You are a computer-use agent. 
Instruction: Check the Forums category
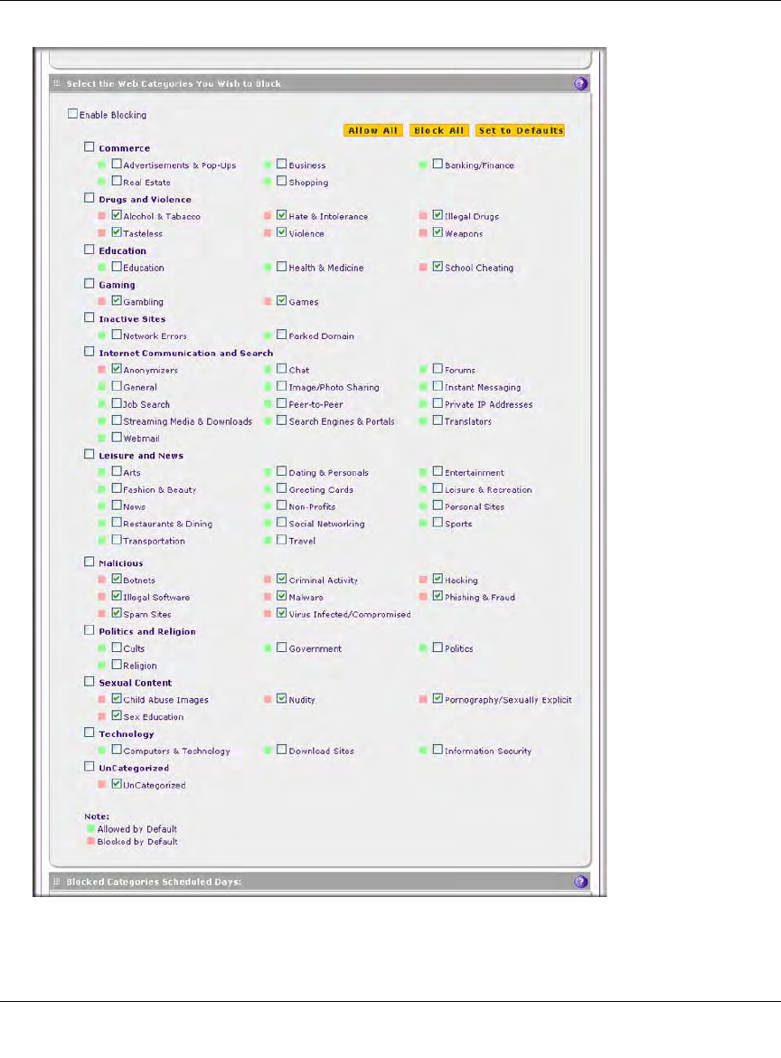[x=438, y=368]
